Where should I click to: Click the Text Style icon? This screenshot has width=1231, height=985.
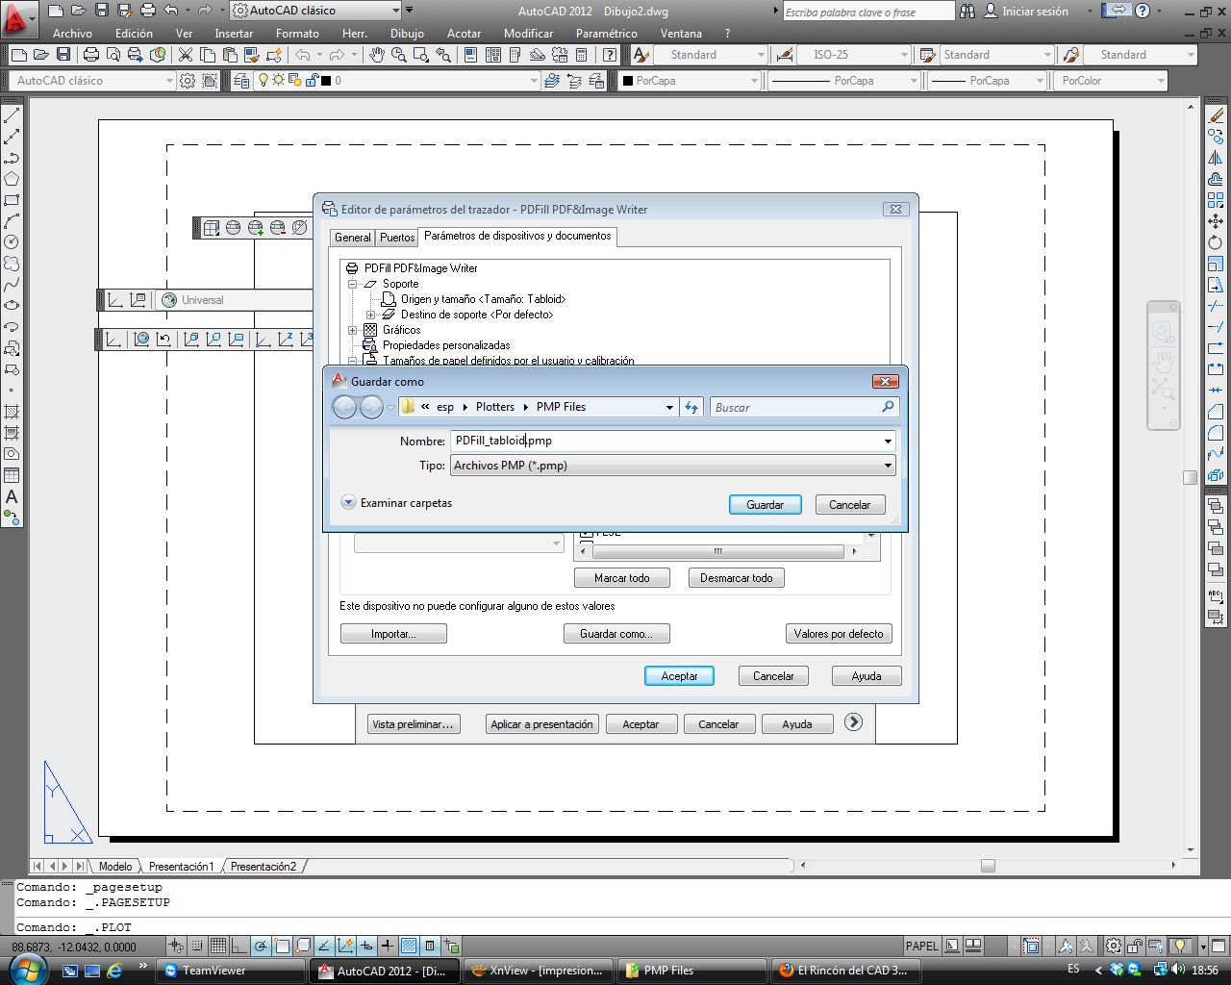(641, 55)
